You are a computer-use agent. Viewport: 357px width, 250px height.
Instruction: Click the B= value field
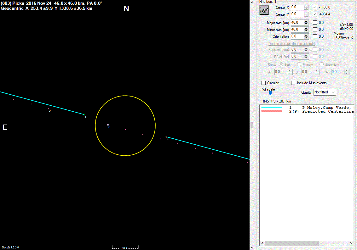[x=308, y=72]
